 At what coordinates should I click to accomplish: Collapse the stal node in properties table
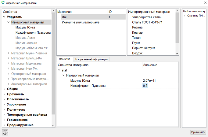pyautogui.click(x=59, y=70)
